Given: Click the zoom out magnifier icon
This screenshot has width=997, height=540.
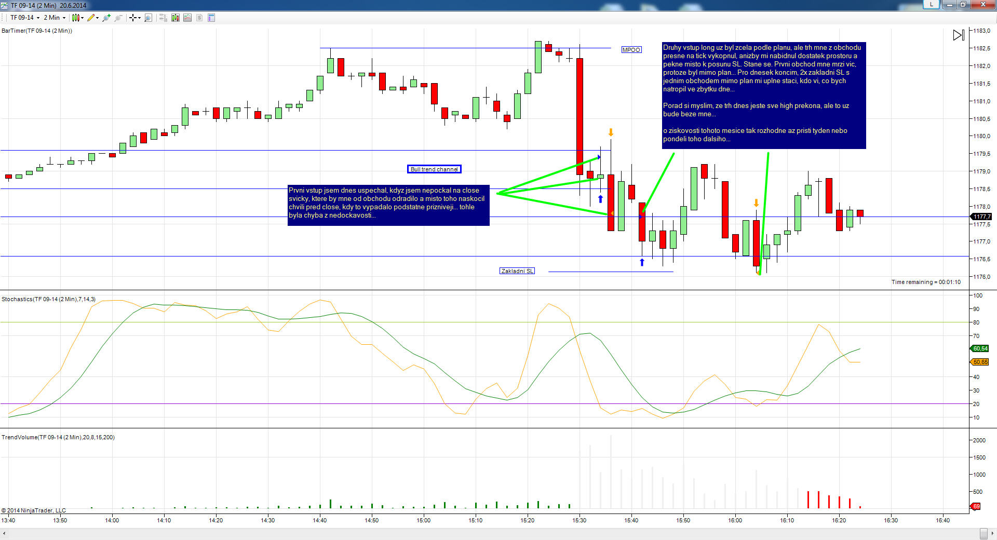Looking at the screenshot, I should (118, 18).
